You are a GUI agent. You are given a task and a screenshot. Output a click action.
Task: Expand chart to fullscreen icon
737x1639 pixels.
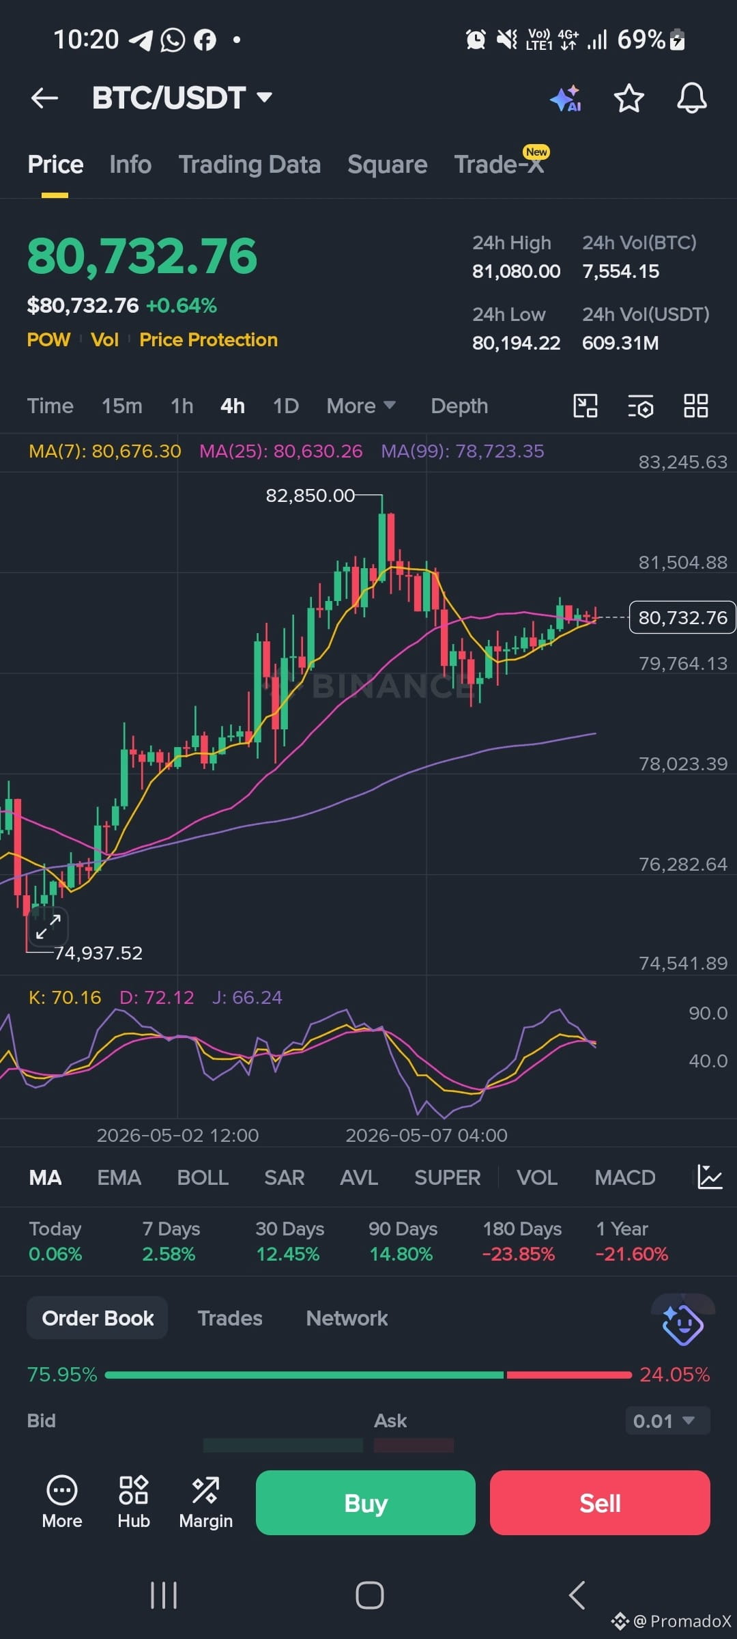click(x=48, y=926)
